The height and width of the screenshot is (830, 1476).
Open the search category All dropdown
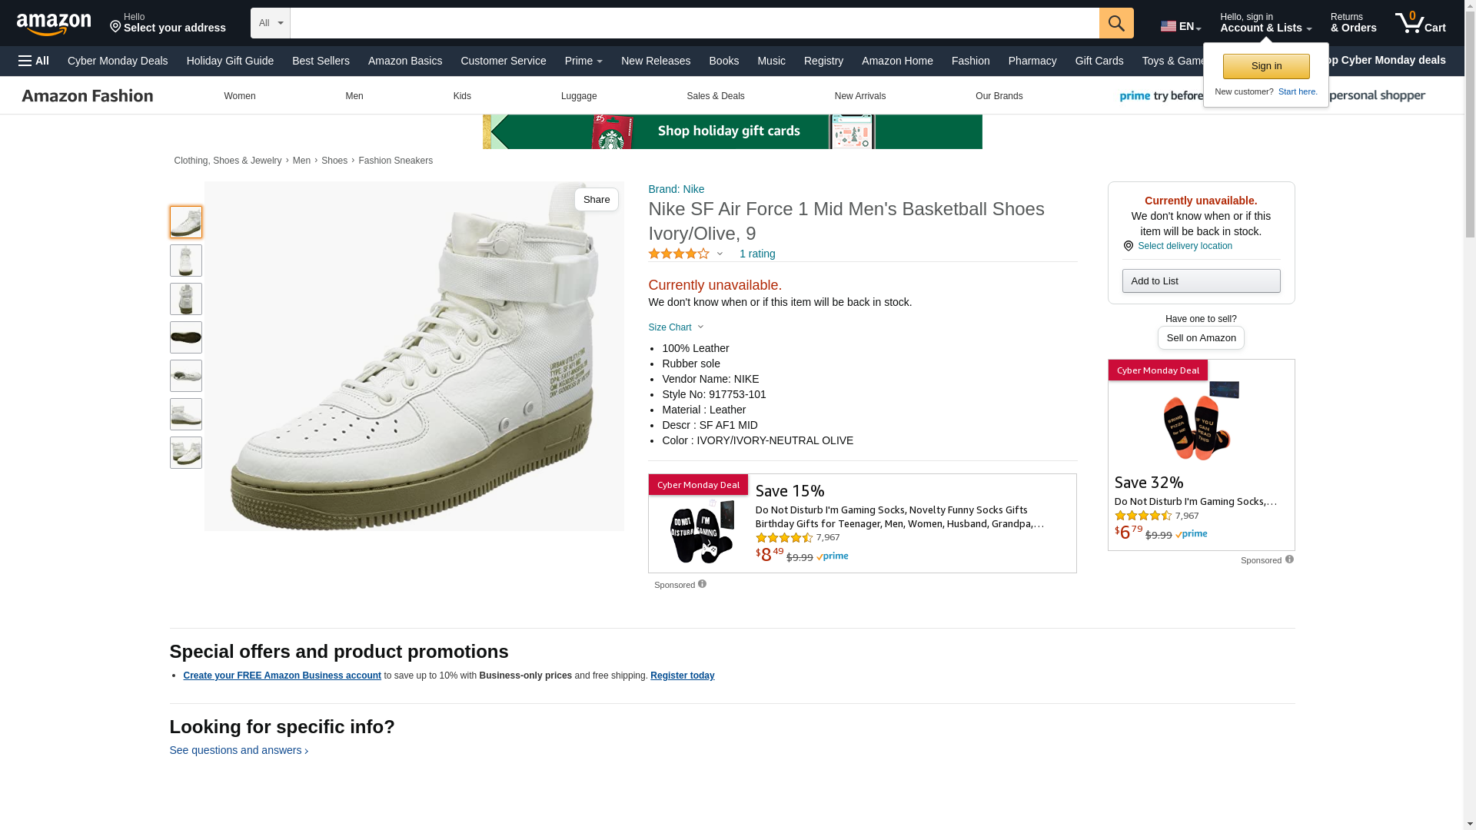point(271,23)
